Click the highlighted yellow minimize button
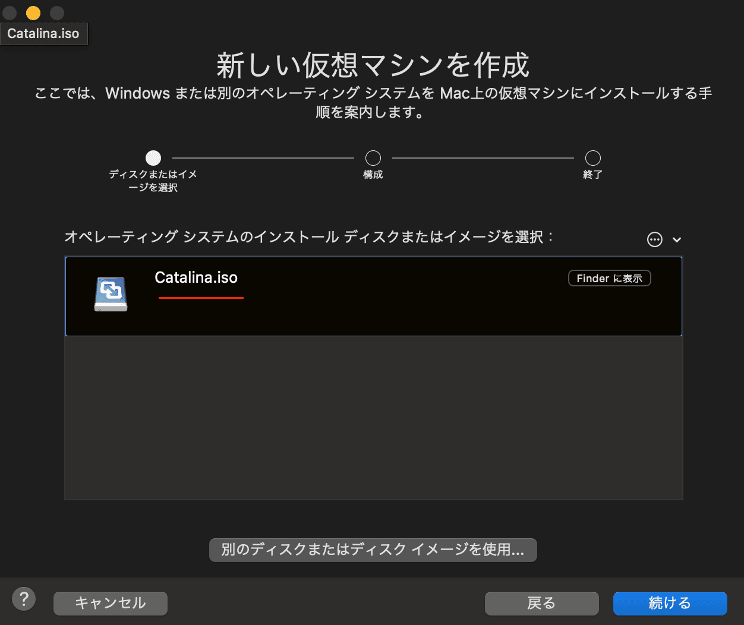 [33, 12]
